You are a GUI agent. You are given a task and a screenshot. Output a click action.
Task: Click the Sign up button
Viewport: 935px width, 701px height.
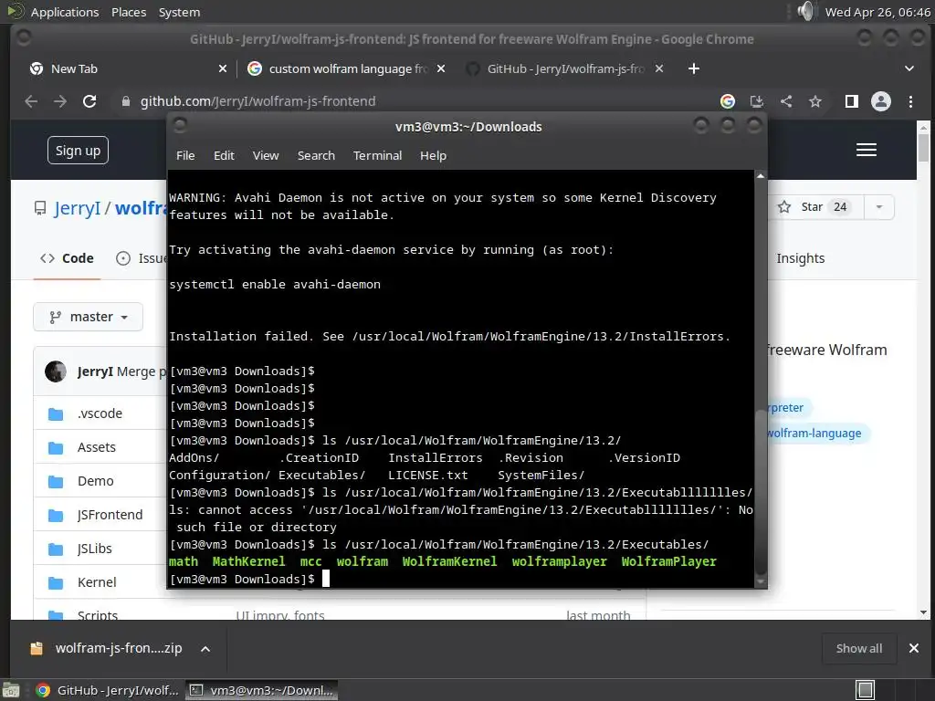coord(79,151)
